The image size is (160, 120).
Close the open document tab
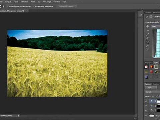pyautogui.click(x=27, y=11)
